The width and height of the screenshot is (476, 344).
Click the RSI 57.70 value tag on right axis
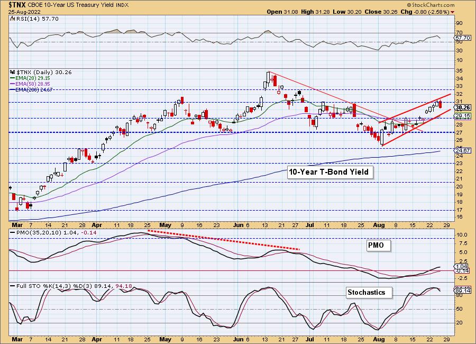pyautogui.click(x=463, y=38)
